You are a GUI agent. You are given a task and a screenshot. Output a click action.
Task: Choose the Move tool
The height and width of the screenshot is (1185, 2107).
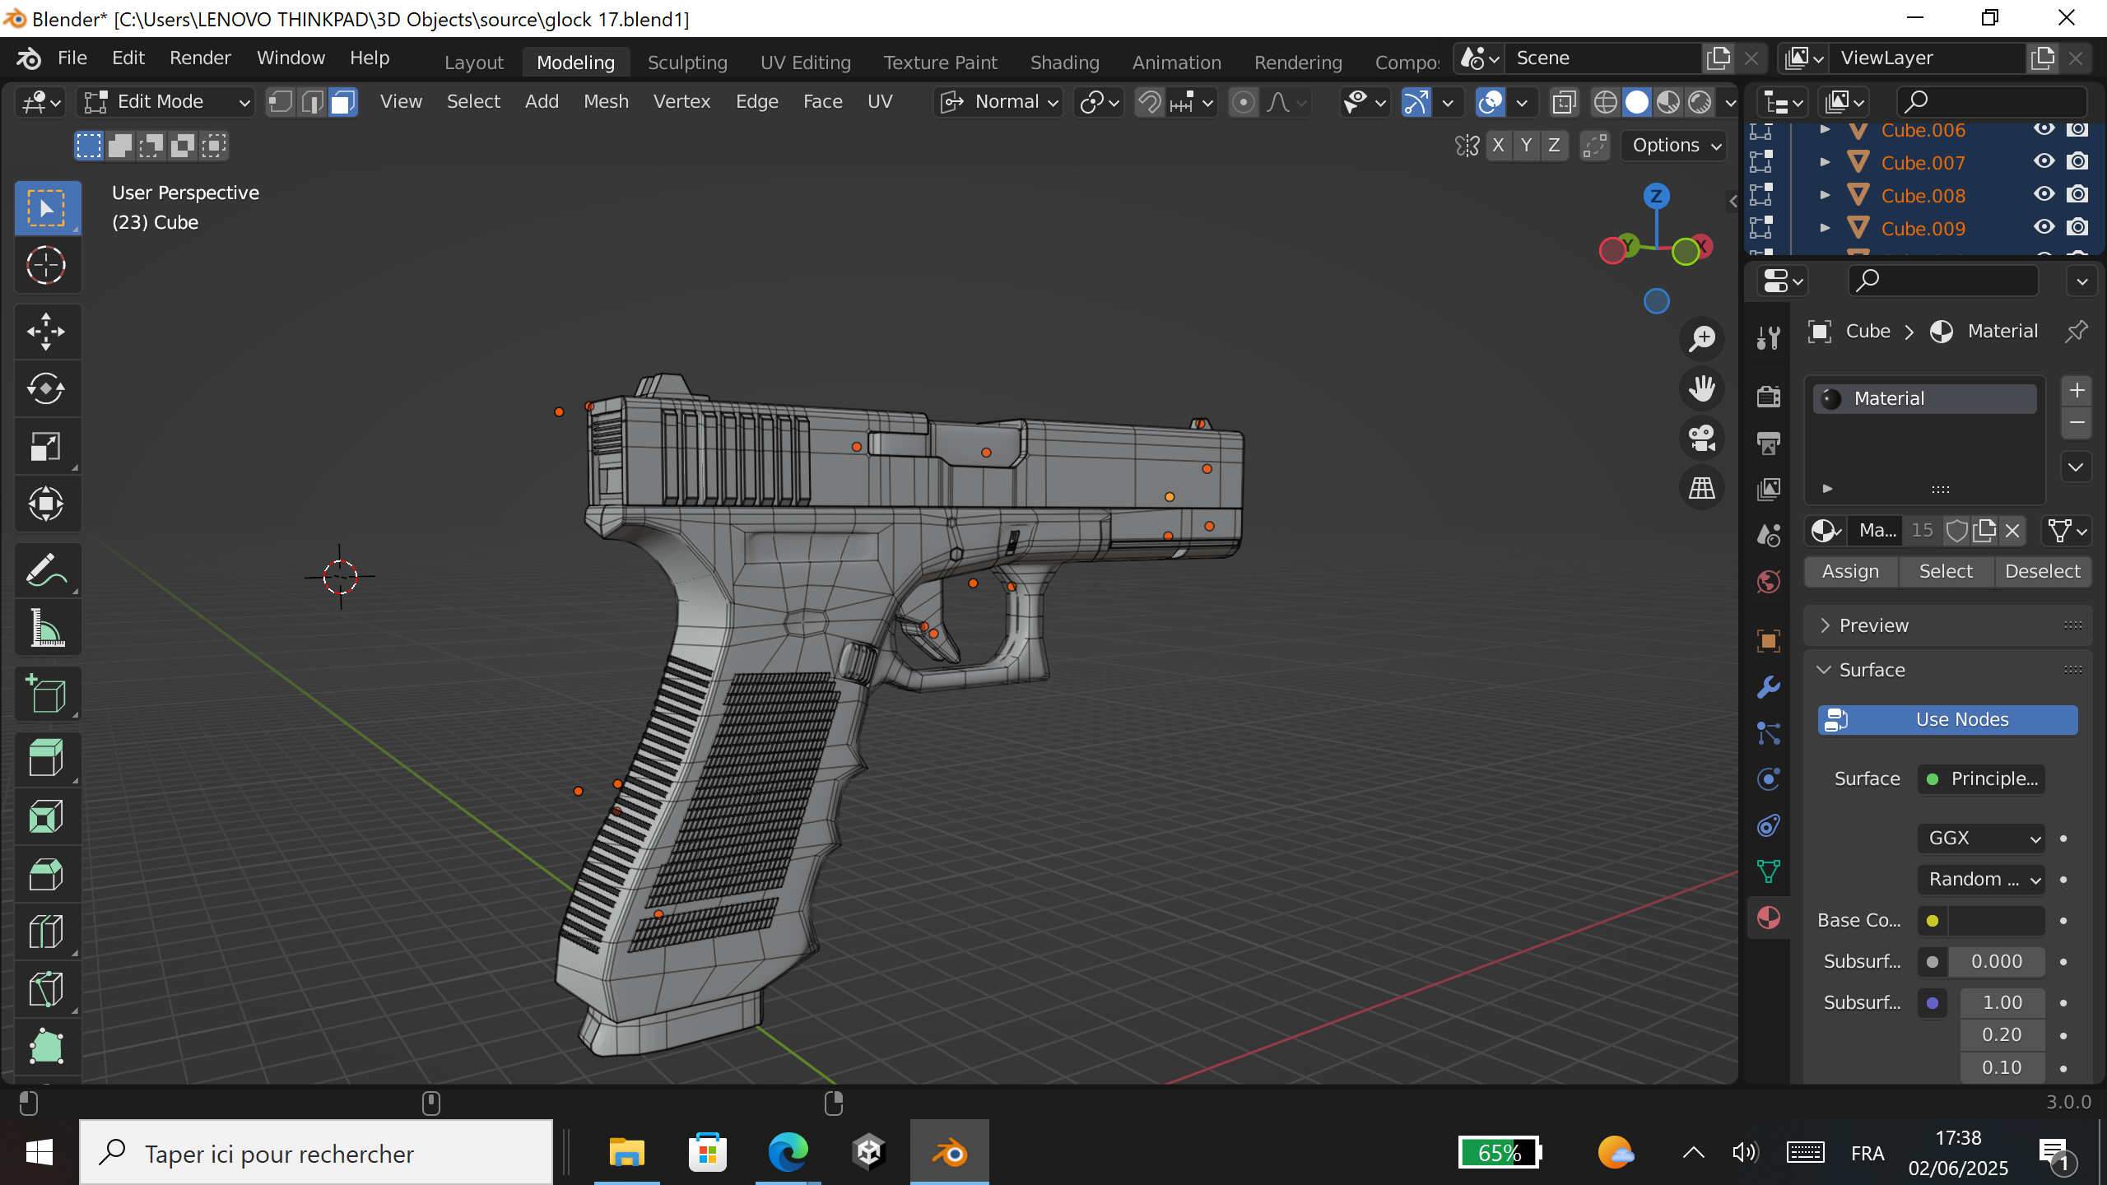[x=47, y=332]
